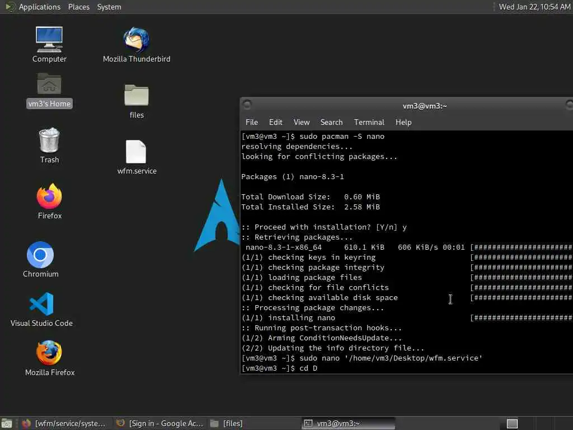Open the Applications menu

click(40, 7)
